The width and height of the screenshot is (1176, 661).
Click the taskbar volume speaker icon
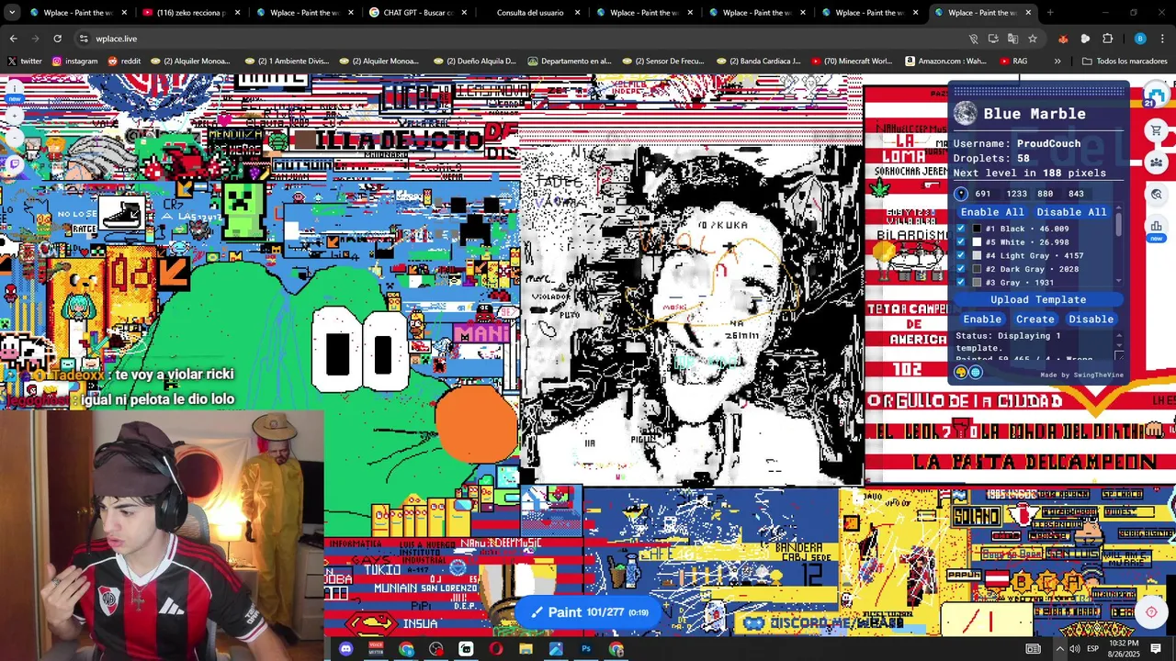[1075, 649]
